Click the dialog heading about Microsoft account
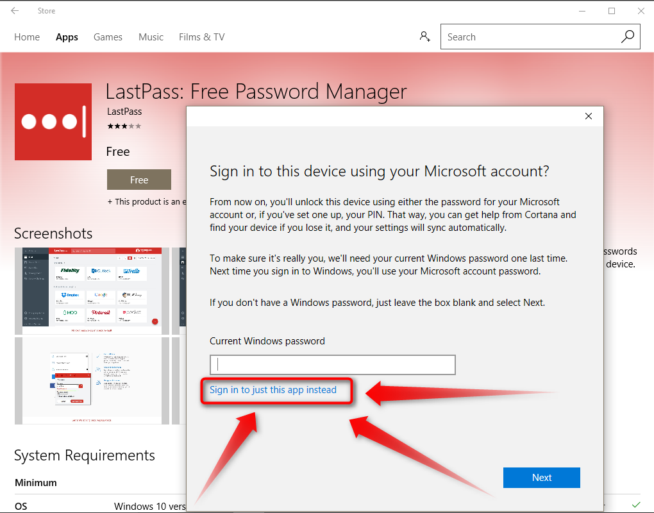The height and width of the screenshot is (513, 654). pos(379,171)
